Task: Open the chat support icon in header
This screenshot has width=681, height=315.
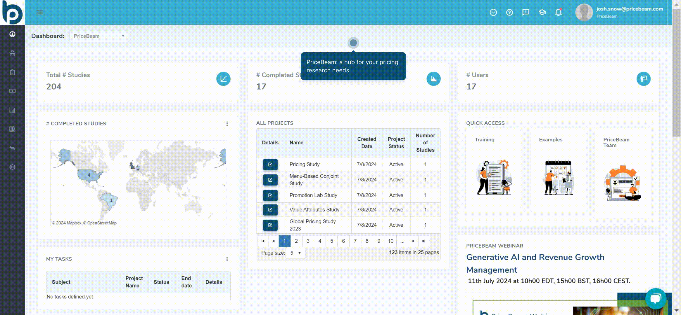Action: [x=493, y=12]
